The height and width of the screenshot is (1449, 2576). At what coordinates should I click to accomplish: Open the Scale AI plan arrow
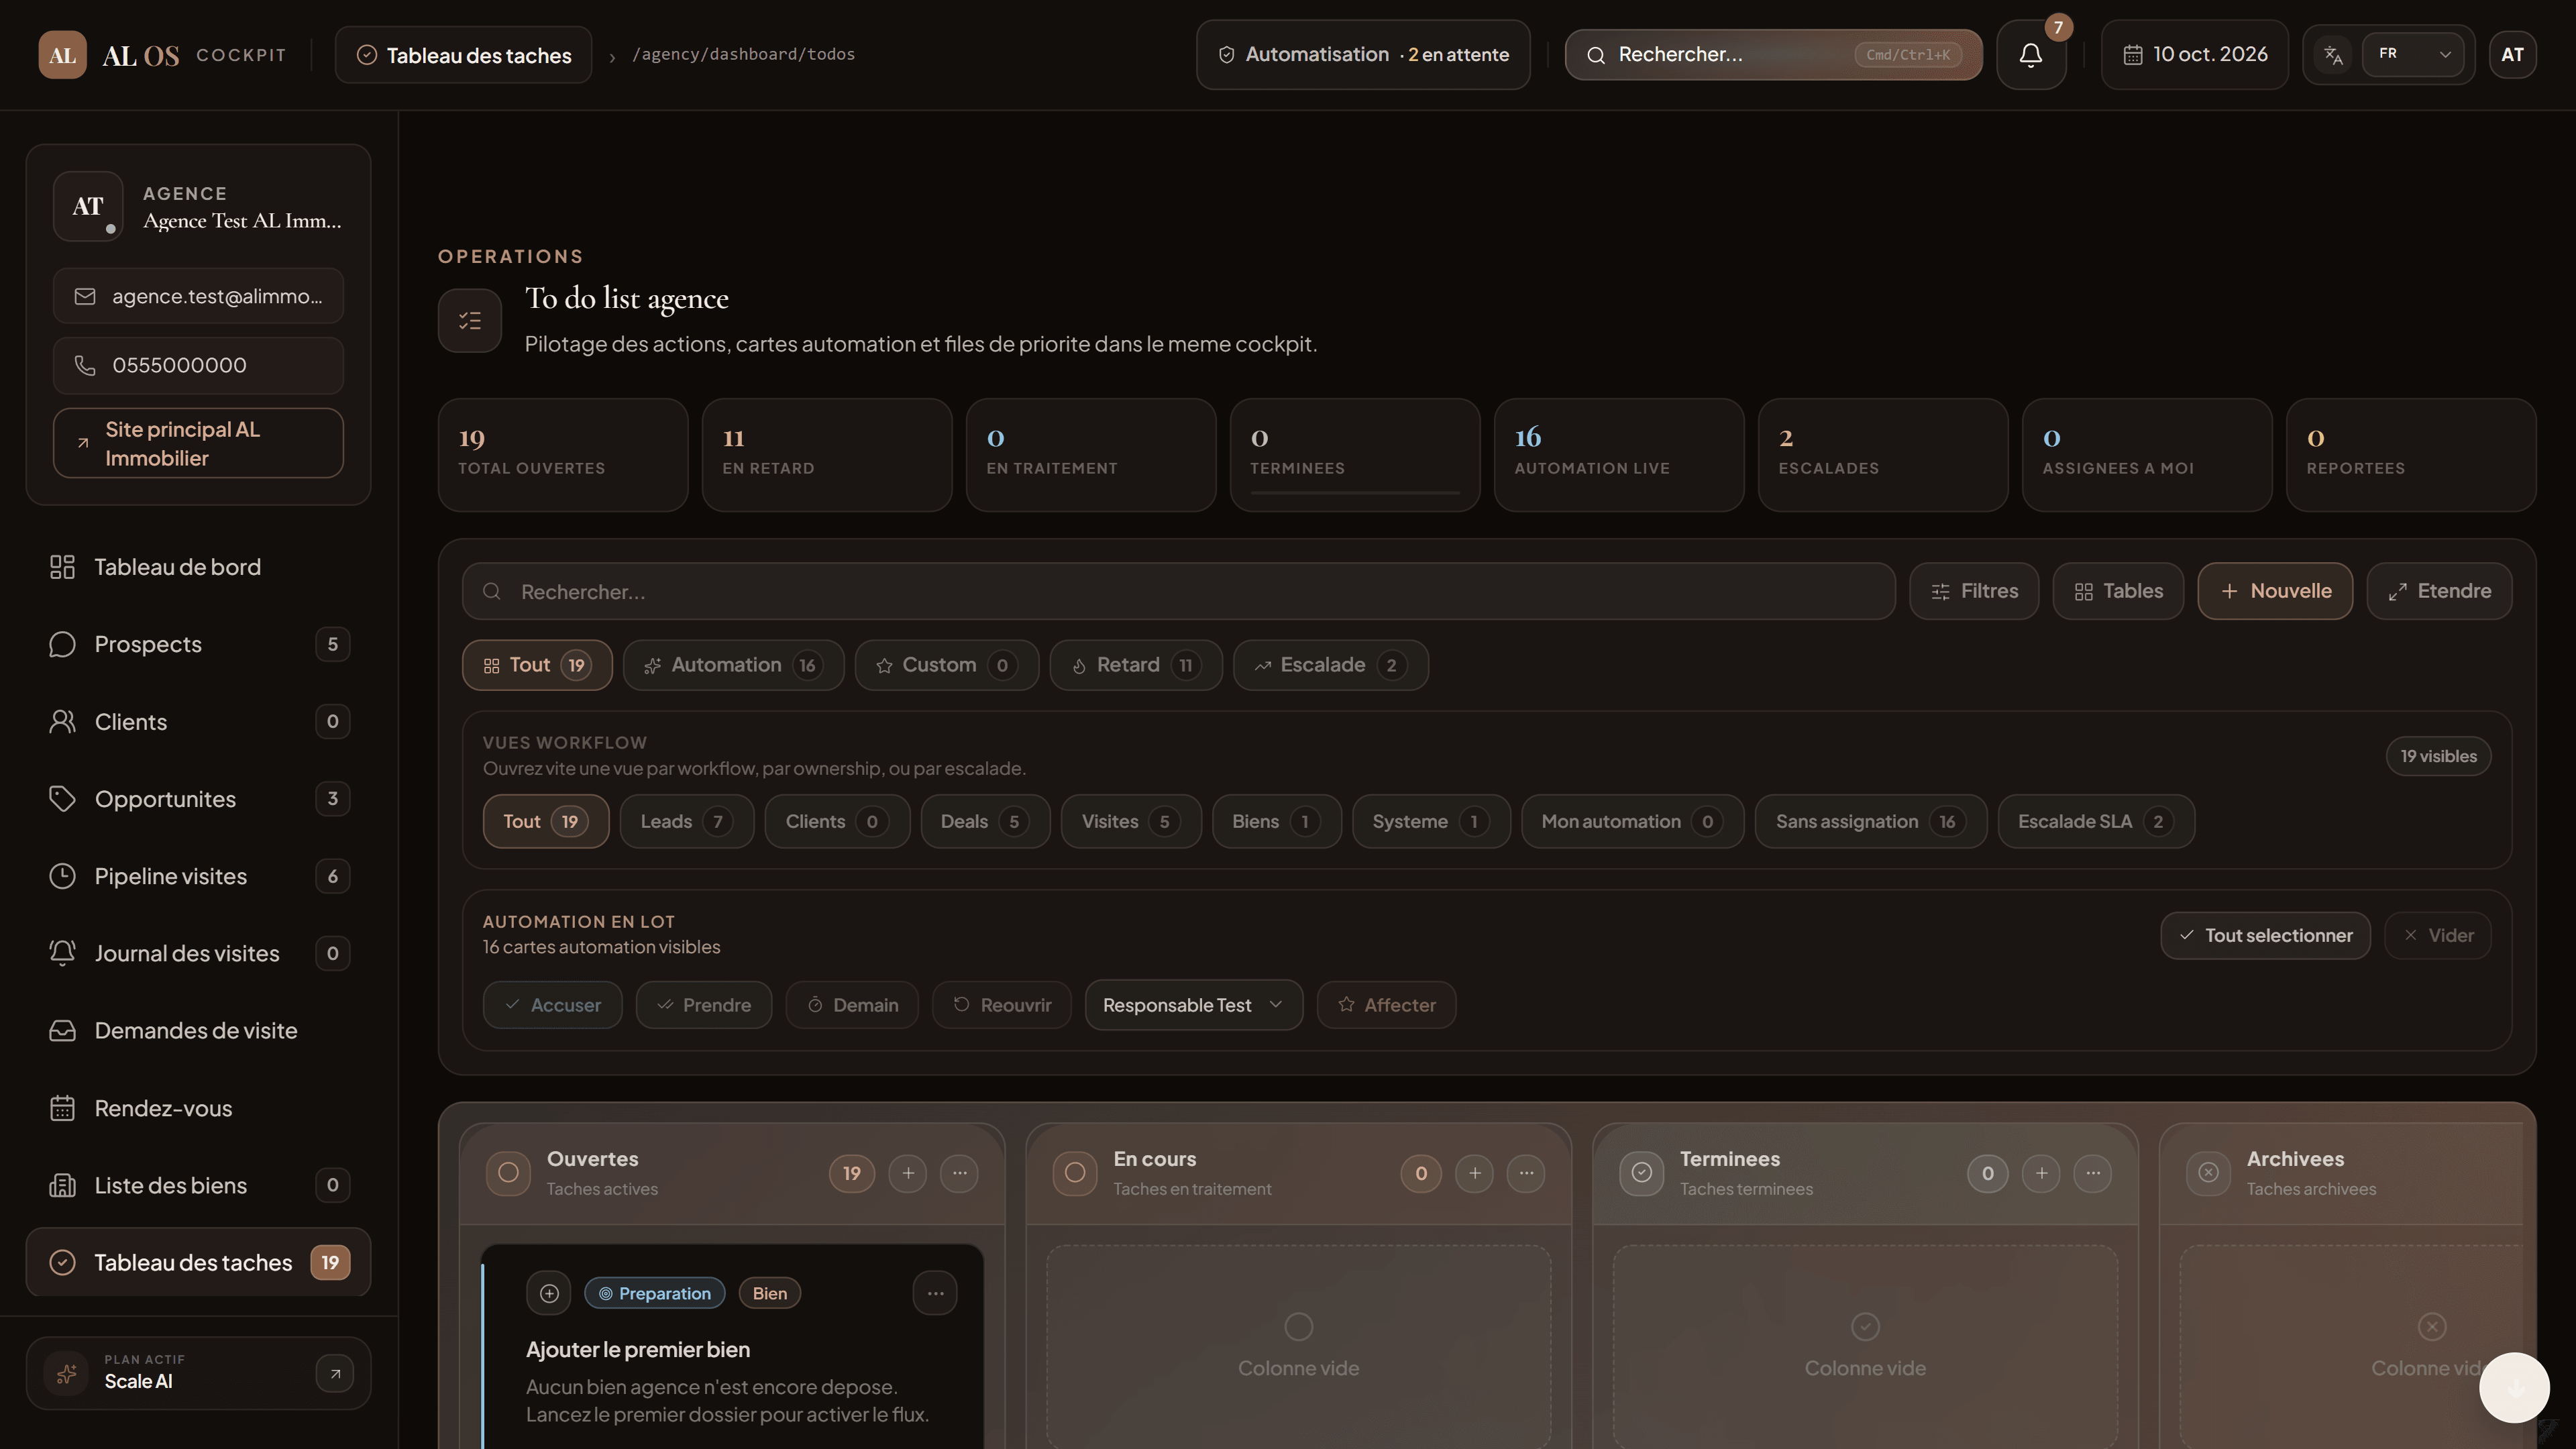(x=335, y=1373)
